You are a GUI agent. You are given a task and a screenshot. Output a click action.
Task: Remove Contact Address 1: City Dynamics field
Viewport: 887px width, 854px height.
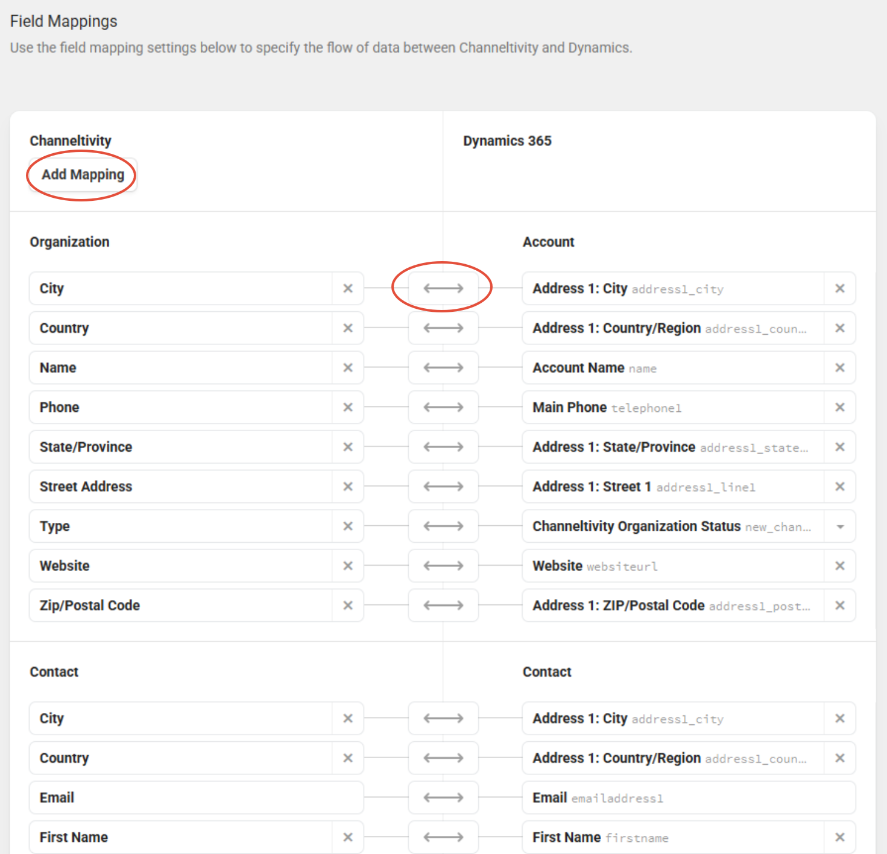click(840, 718)
